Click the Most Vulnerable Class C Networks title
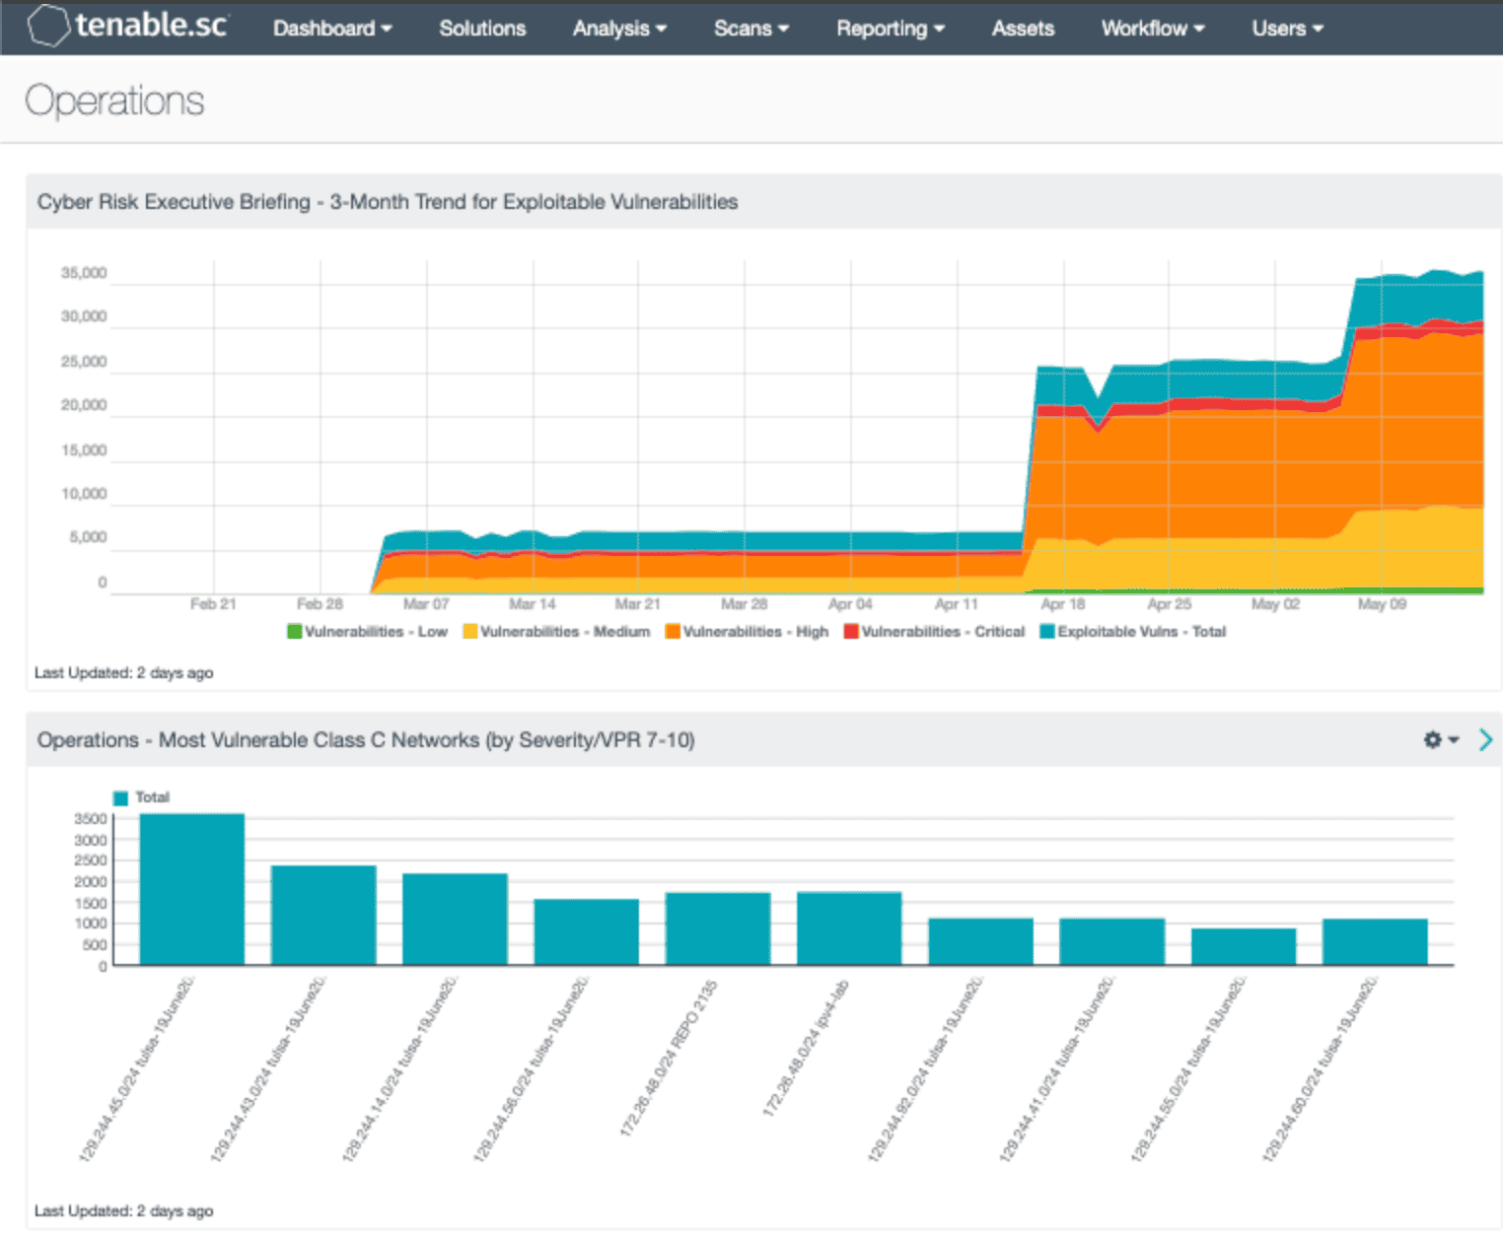Image resolution: width=1503 pixels, height=1236 pixels. pos(366,740)
